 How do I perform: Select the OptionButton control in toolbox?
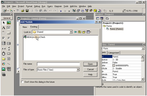pyautogui.click(x=9, y=38)
